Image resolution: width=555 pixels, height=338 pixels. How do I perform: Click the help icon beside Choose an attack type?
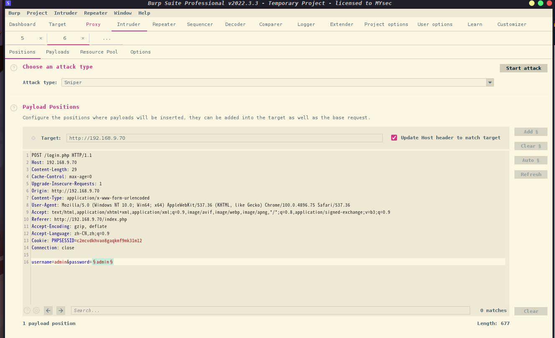[x=14, y=68]
